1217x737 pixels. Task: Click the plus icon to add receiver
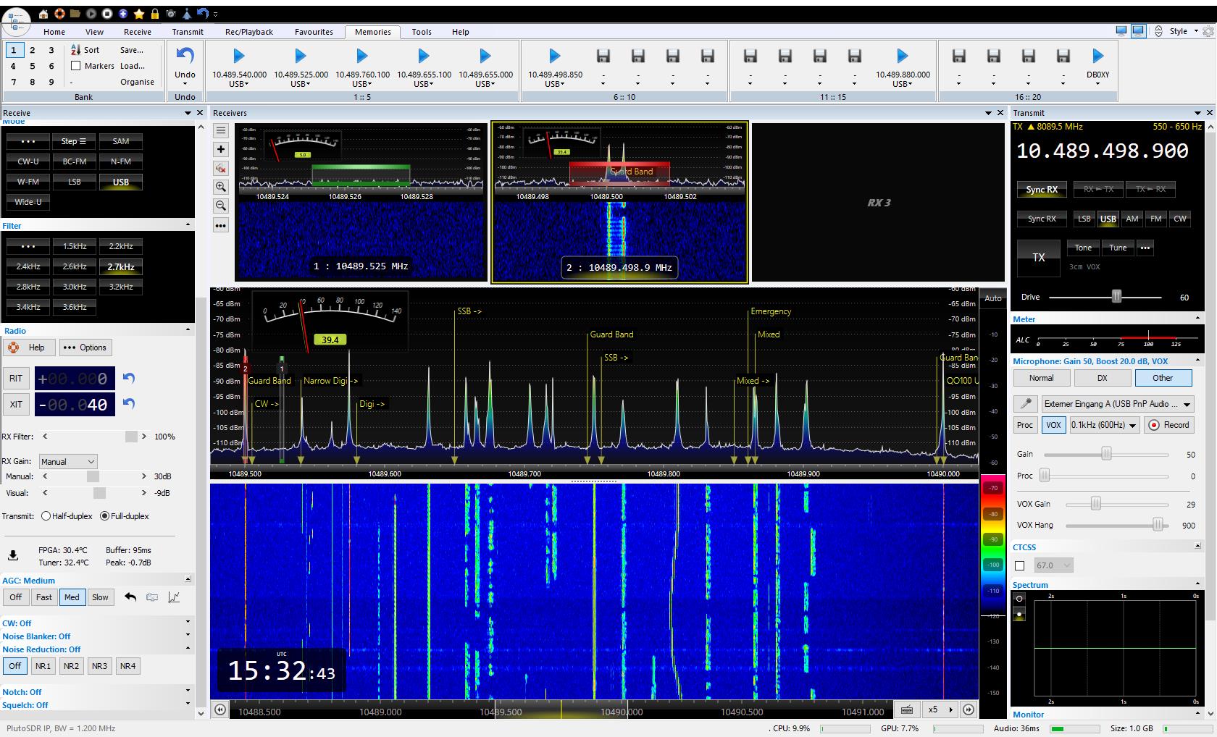pos(221,149)
